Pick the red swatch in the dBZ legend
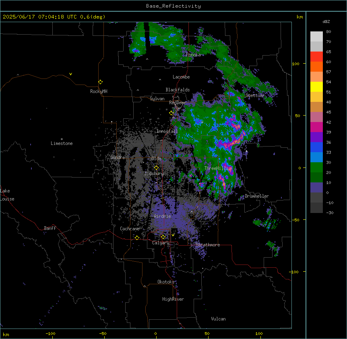Screen dimensions: 347x339 pyautogui.click(x=316, y=56)
